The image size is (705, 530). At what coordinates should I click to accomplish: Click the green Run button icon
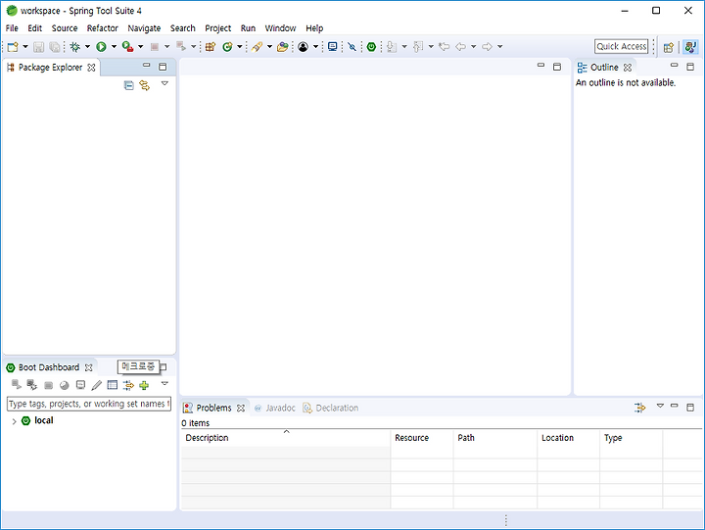(x=101, y=46)
